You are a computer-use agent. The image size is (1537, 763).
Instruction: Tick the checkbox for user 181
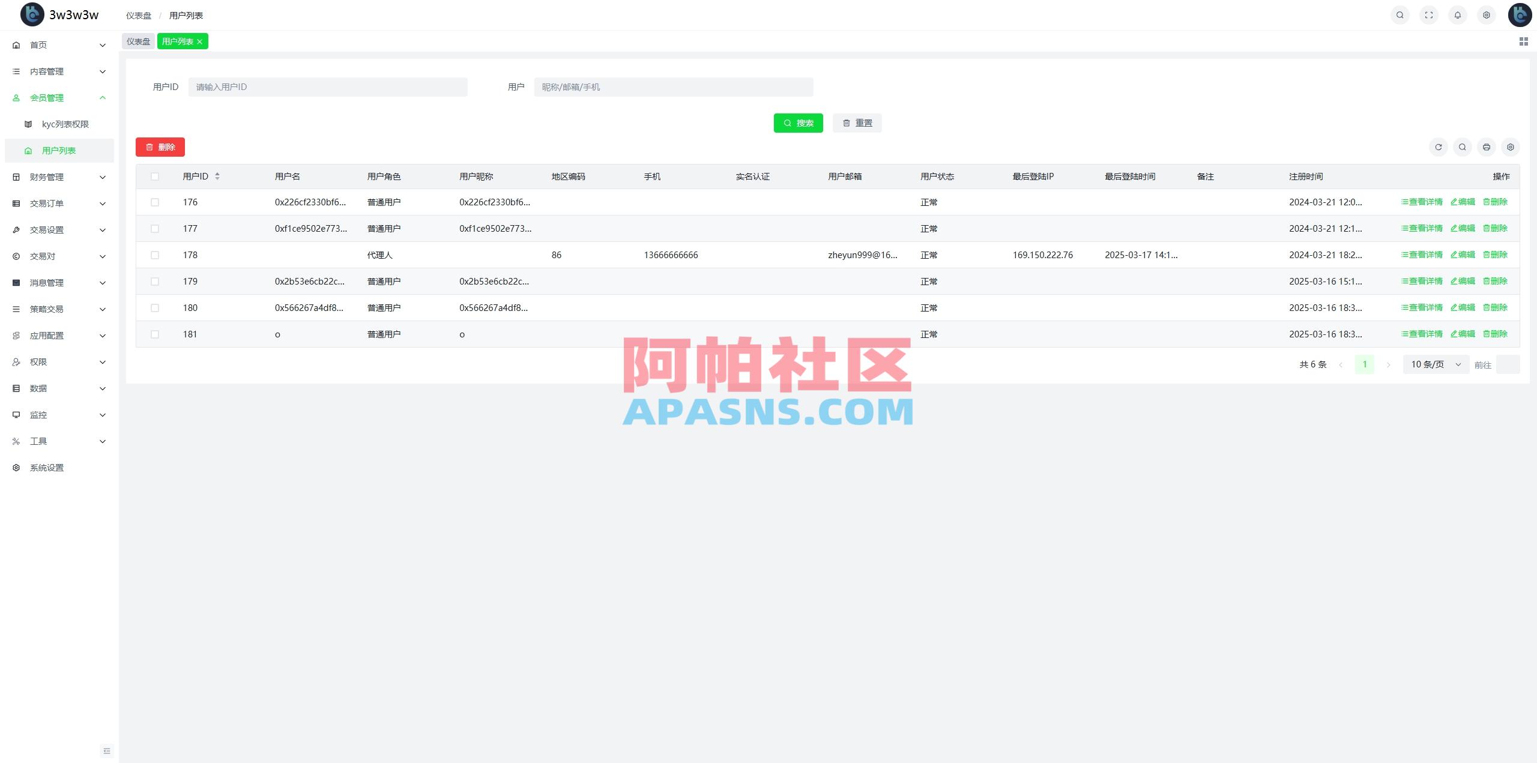[x=156, y=334]
